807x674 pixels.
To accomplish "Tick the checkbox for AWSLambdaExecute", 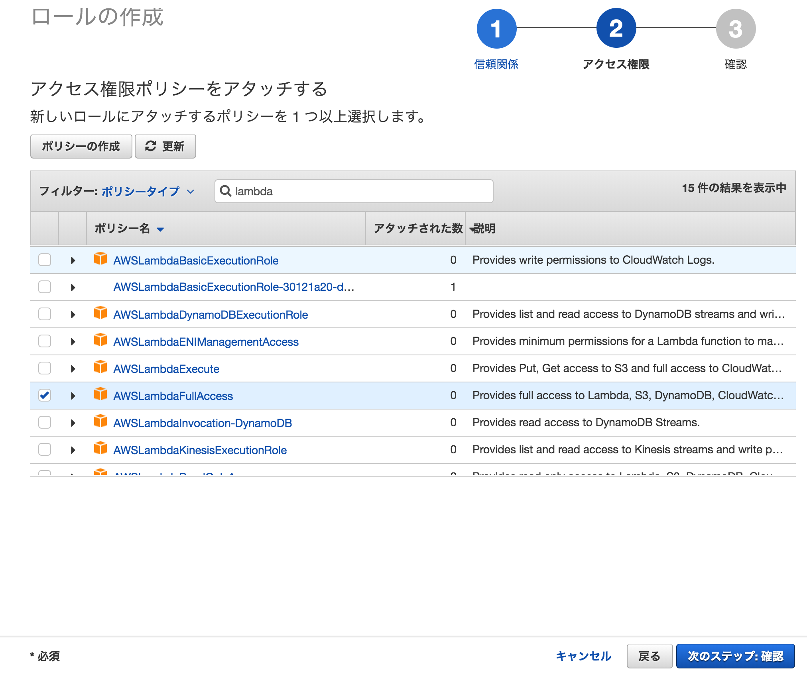I will [x=45, y=368].
